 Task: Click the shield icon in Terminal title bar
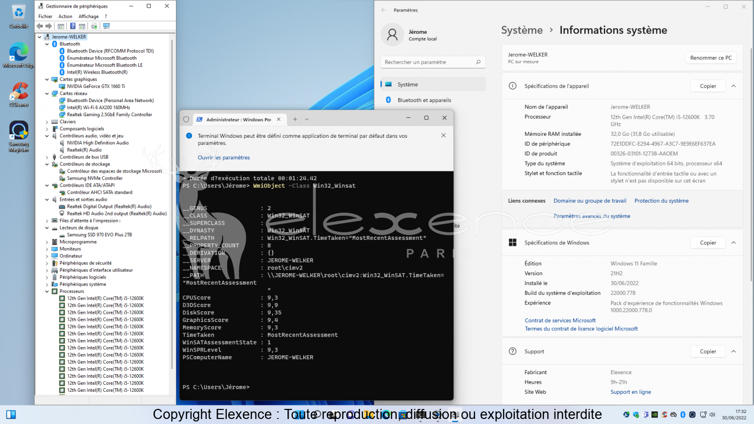click(x=186, y=119)
